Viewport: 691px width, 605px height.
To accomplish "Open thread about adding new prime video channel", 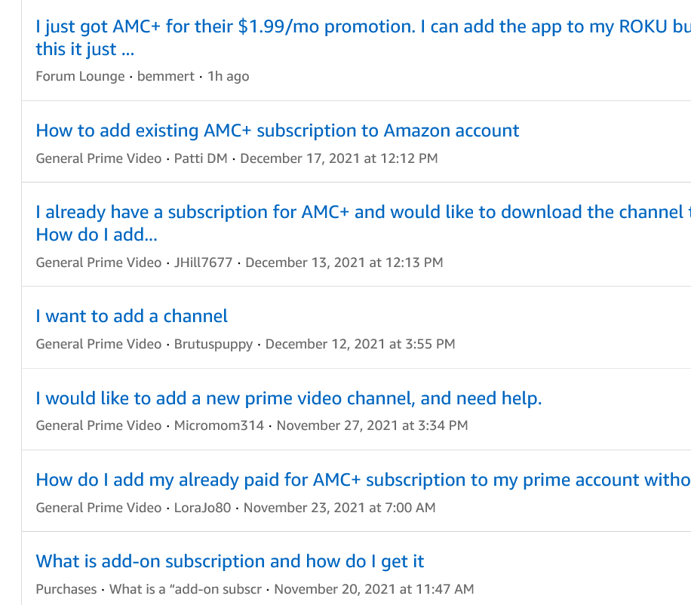I will point(288,398).
